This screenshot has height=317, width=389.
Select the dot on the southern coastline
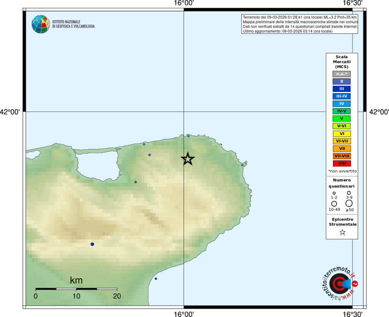pos(156,279)
